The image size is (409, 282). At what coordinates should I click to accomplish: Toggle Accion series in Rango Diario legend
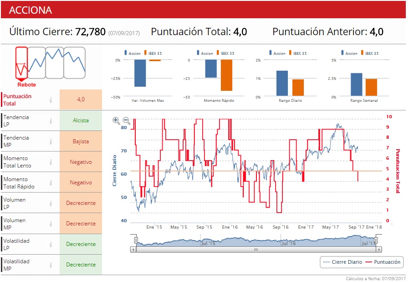click(277, 53)
